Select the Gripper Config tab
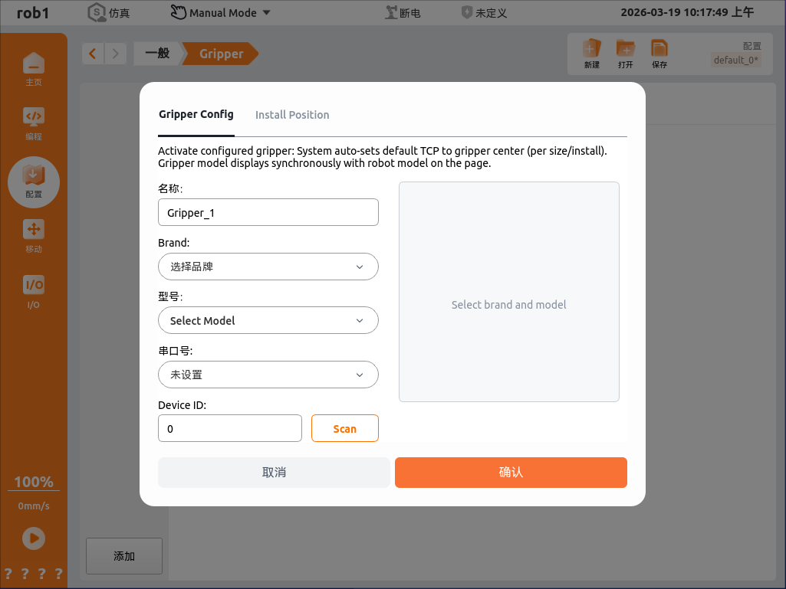This screenshot has height=589, width=786. pyautogui.click(x=196, y=114)
